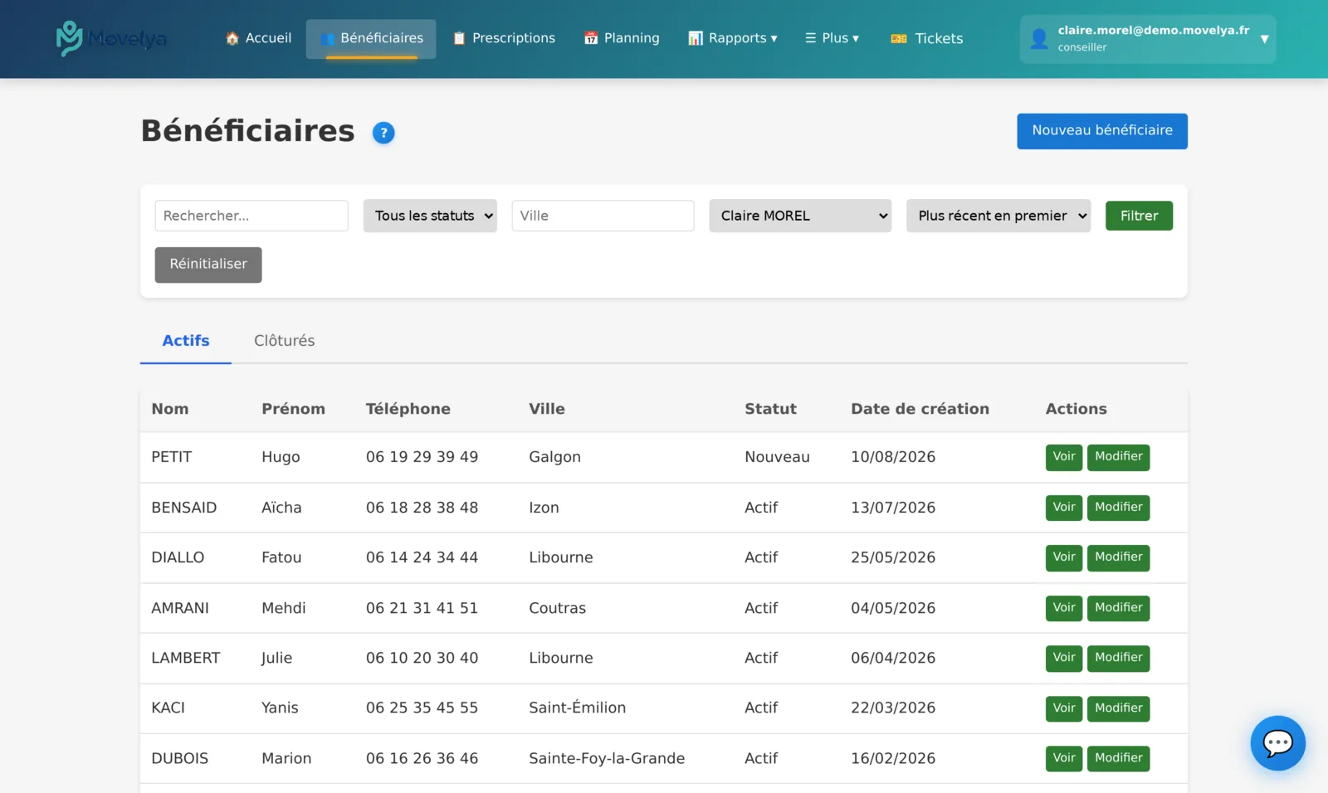Click into the Ville filter field
The height and width of the screenshot is (793, 1328).
click(x=603, y=216)
